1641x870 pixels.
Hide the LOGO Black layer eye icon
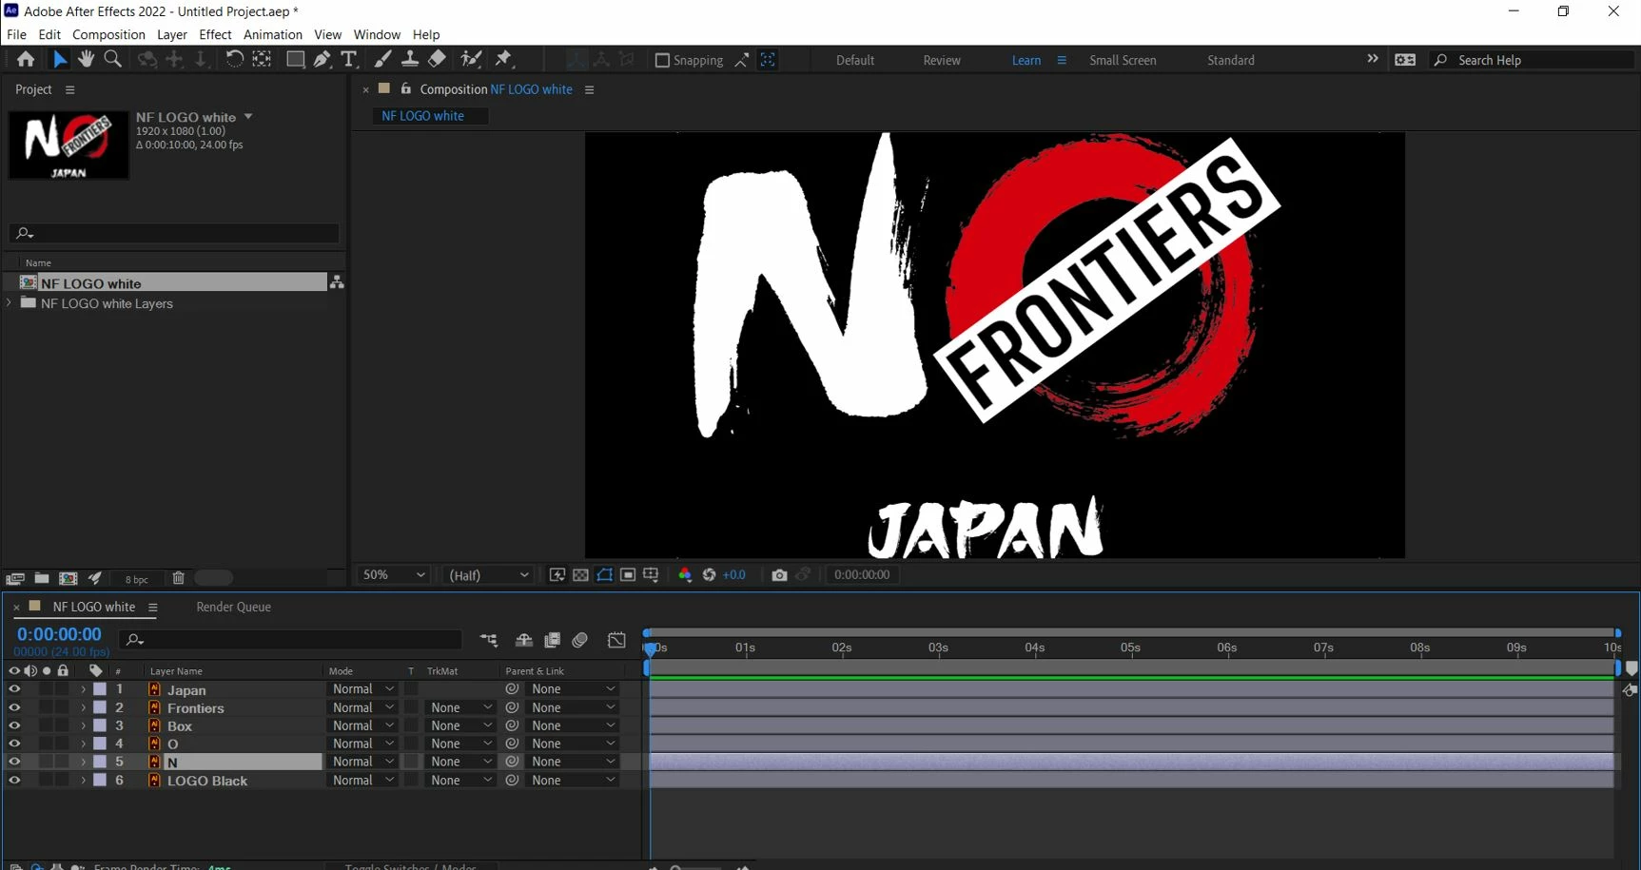(x=14, y=781)
